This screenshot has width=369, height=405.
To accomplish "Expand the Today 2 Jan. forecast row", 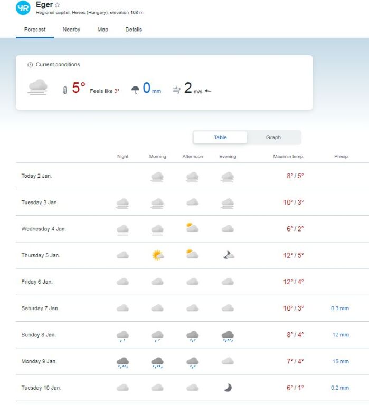I will [x=37, y=176].
